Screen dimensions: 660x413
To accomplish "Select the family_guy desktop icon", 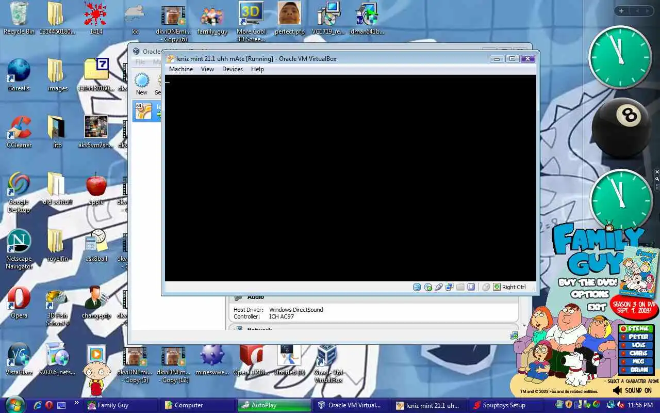I will (x=212, y=18).
